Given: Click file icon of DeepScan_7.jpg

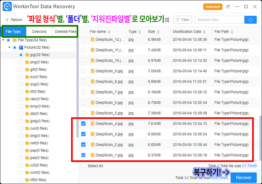Looking at the screenshot, I should [x=92, y=92].
